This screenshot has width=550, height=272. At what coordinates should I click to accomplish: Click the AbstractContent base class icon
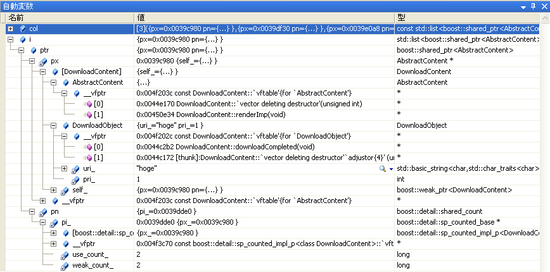tap(66, 83)
